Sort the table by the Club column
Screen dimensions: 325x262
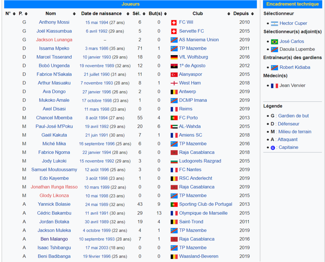click(229, 14)
